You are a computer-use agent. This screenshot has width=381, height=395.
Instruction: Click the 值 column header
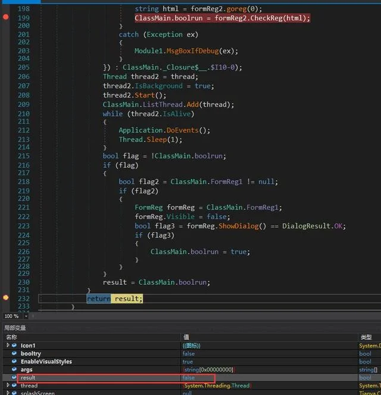[186, 337]
